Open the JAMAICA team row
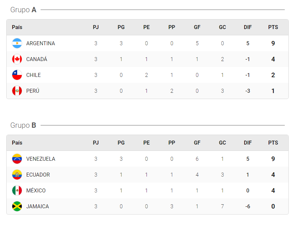 pos(147,206)
